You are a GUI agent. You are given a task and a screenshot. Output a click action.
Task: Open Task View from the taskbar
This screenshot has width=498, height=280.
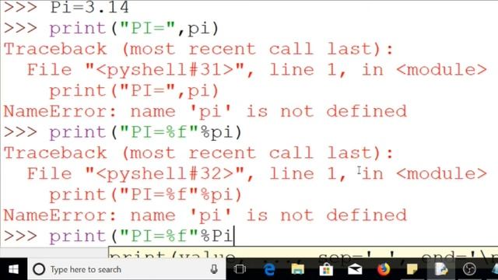coord(240,269)
